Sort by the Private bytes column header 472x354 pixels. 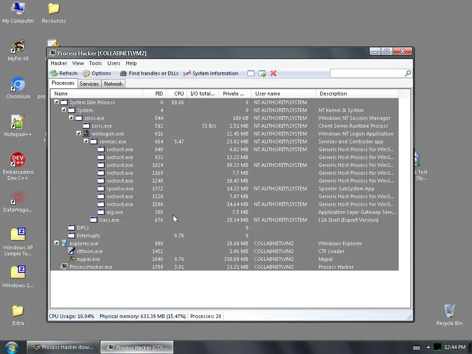click(x=235, y=94)
